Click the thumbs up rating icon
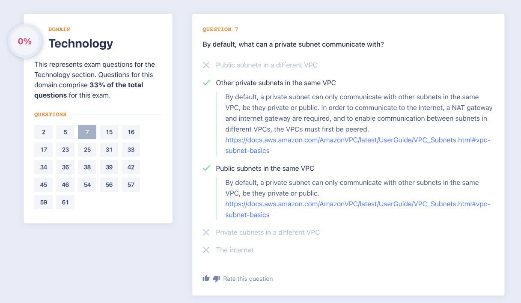The height and width of the screenshot is (303, 521). click(206, 279)
